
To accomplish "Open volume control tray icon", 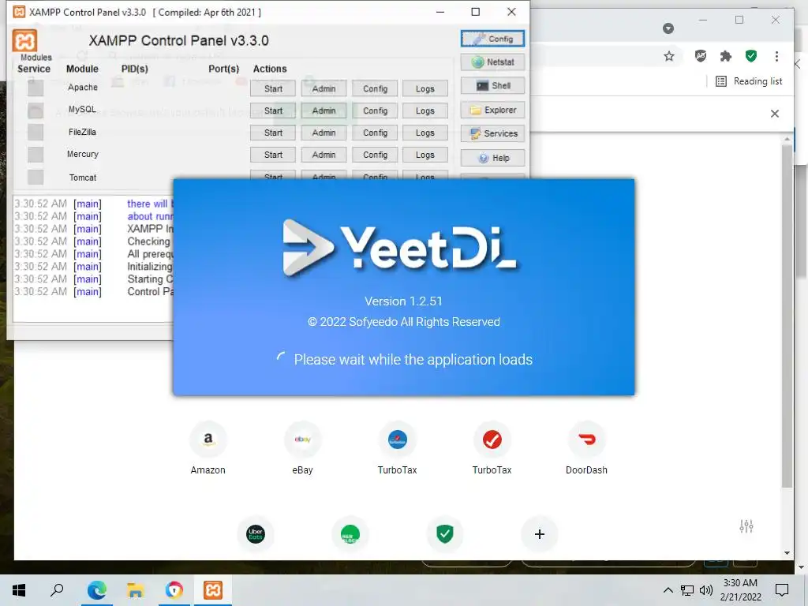I will 706,590.
